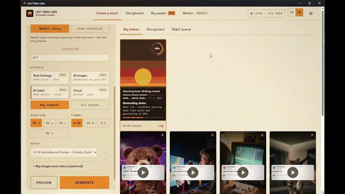Screen dimensions: 345x194
Task: Click the sunset thumbnail of generating video
Action: pyautogui.click(x=143, y=63)
